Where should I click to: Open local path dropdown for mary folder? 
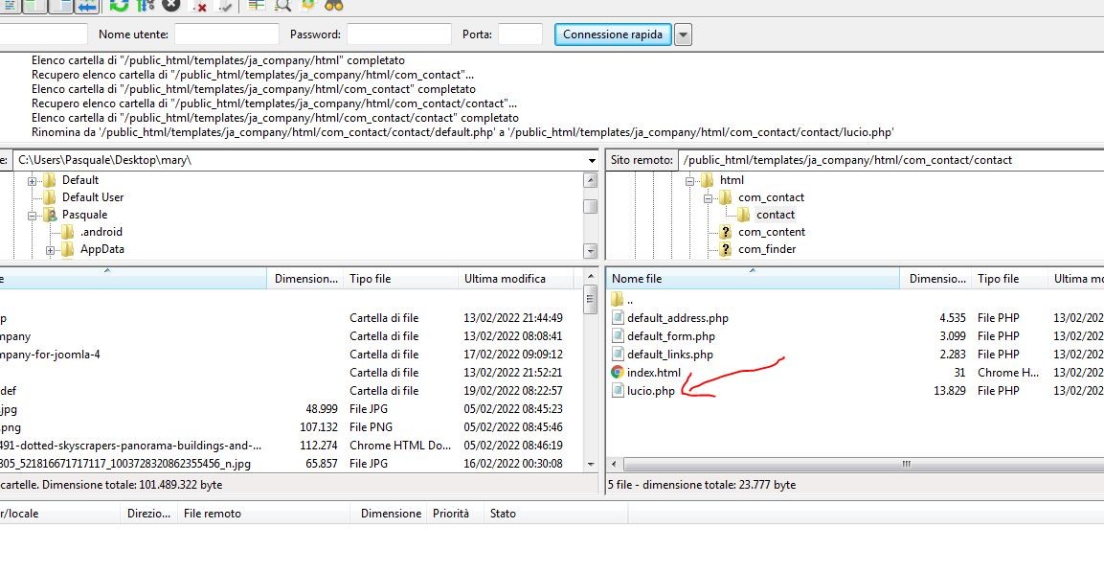(593, 160)
